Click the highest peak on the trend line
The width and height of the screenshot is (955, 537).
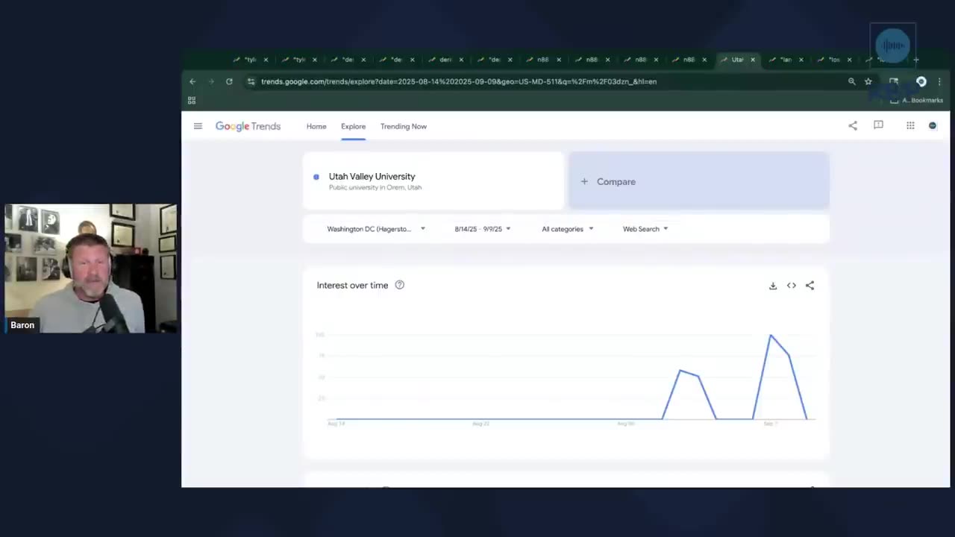click(x=771, y=336)
